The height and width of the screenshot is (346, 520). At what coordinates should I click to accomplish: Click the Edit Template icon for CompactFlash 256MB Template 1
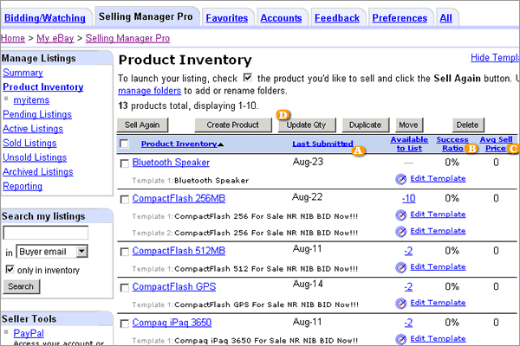coord(401,215)
